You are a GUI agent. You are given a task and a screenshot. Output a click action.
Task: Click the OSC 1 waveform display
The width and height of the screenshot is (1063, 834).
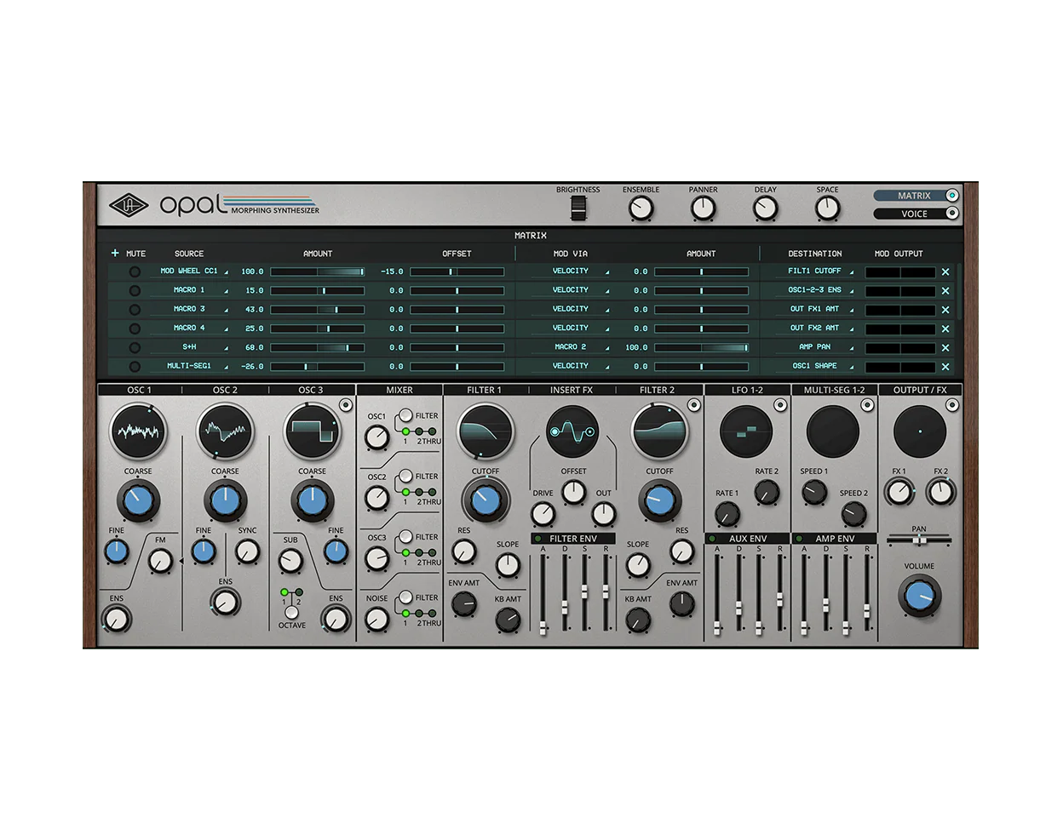pos(138,431)
